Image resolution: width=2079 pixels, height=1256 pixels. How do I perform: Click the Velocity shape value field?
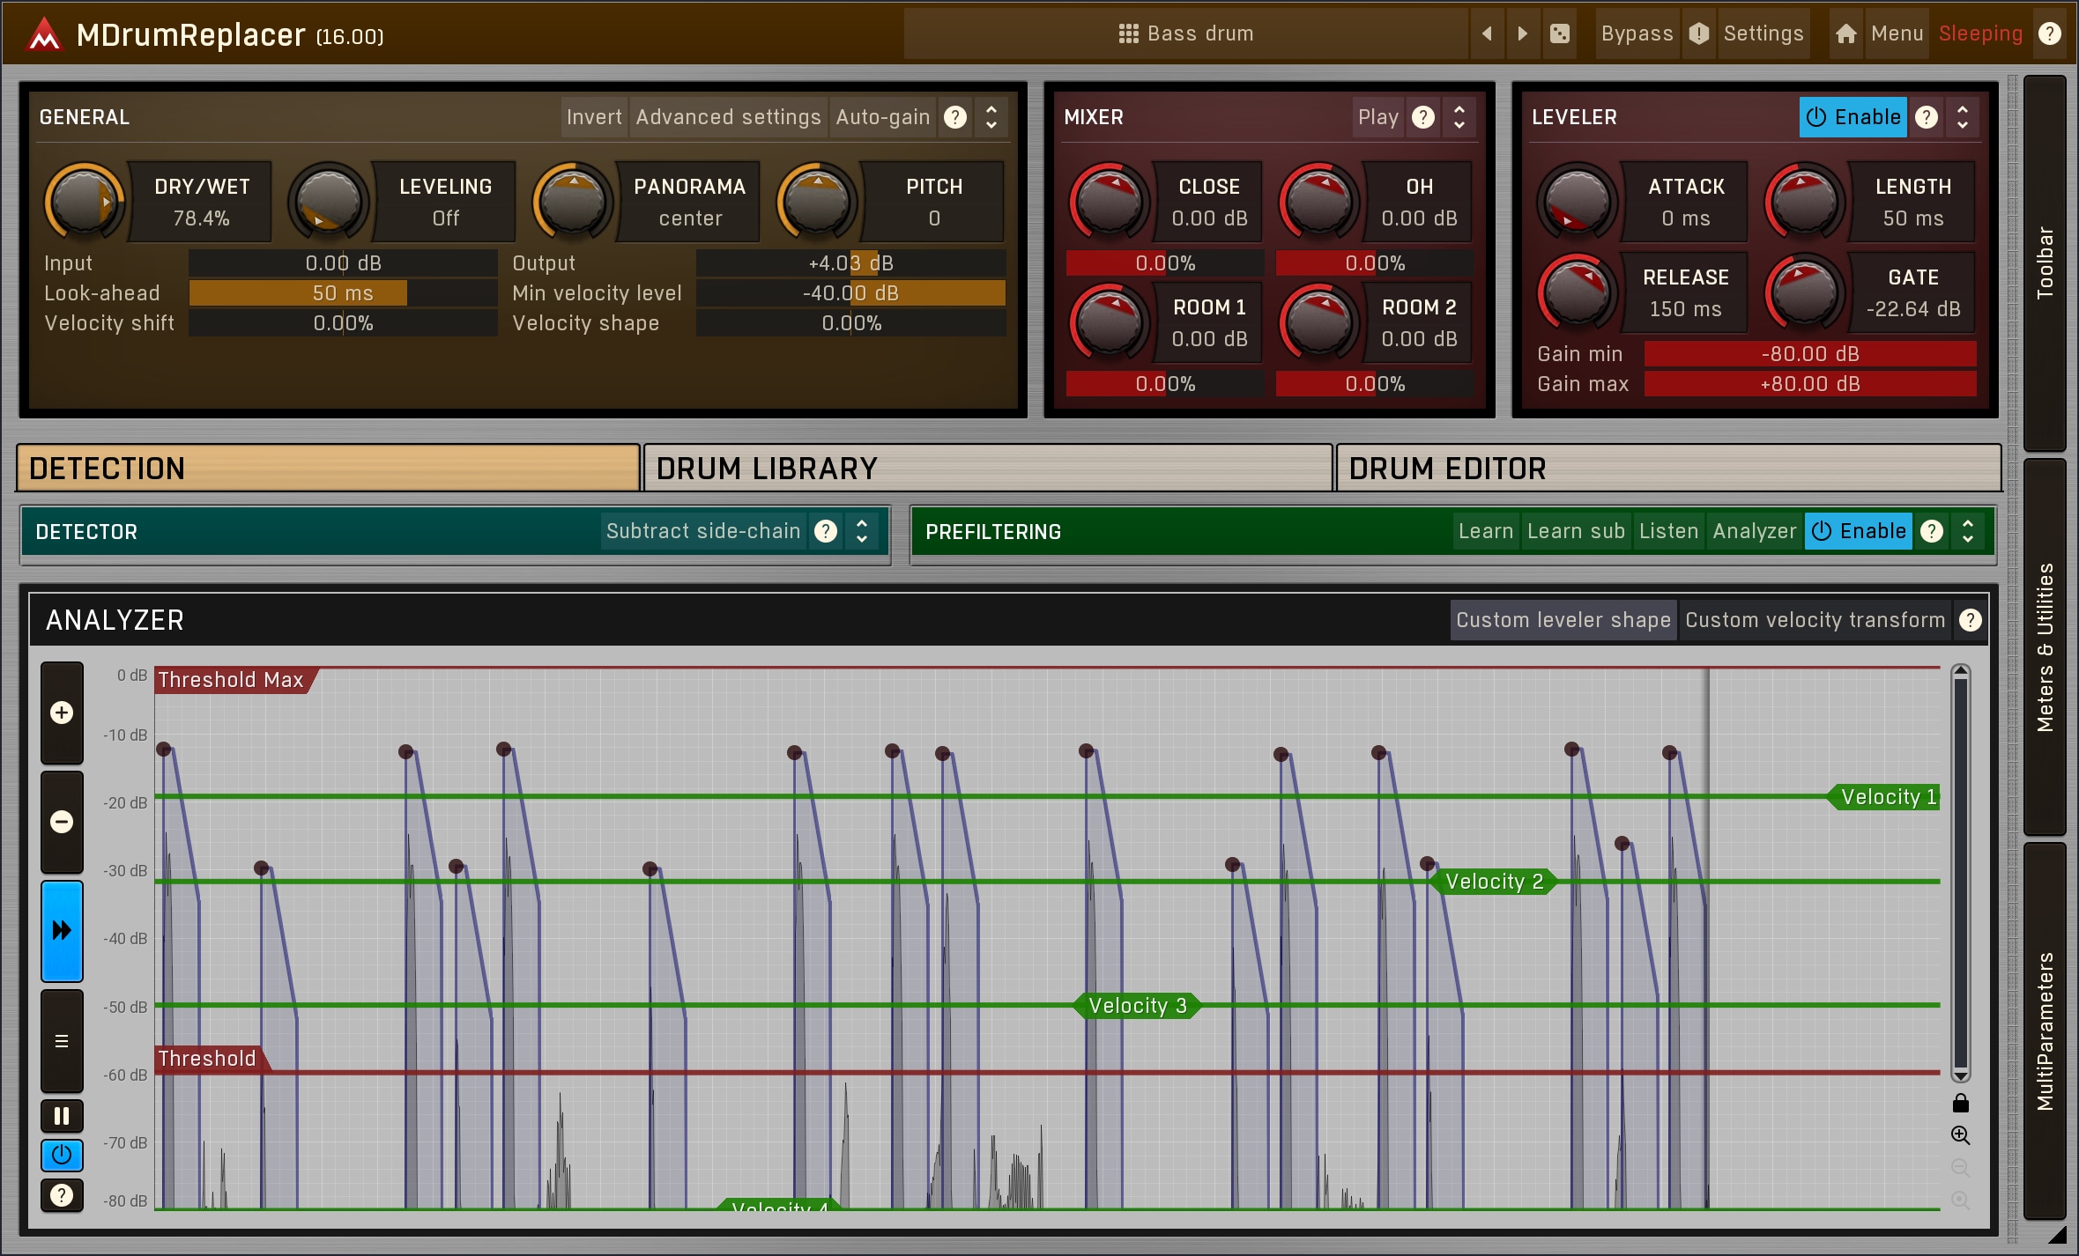850,323
